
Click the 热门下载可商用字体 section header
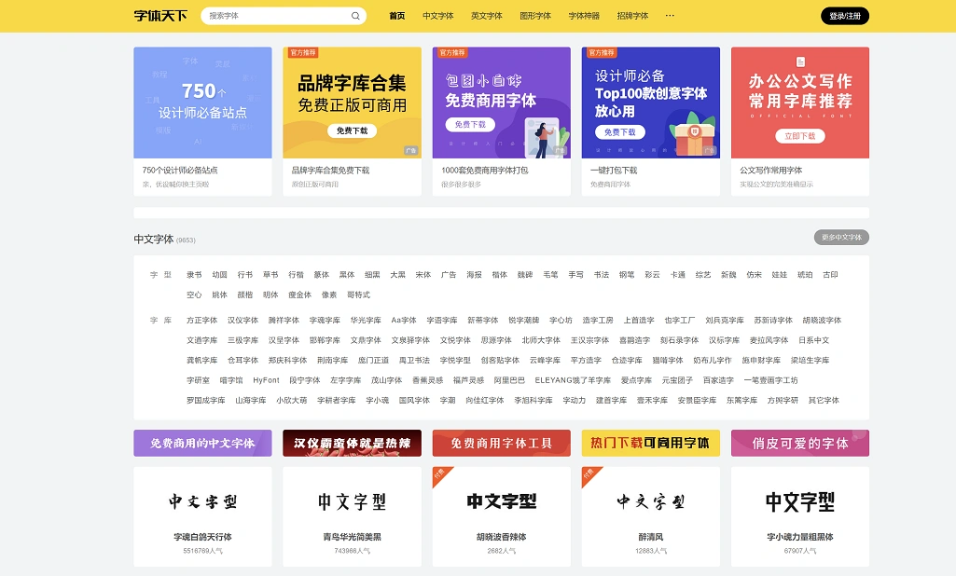(x=649, y=443)
